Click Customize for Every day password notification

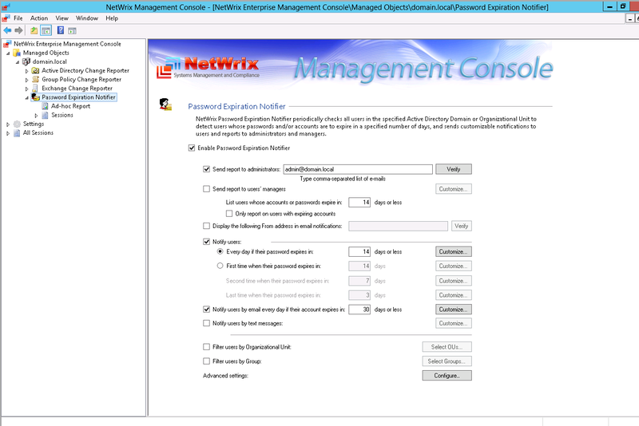pos(454,252)
